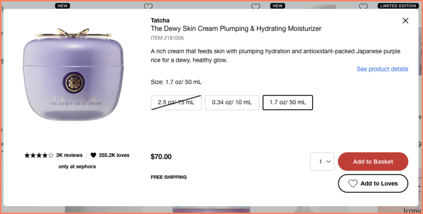Screen dimensions: 423x214
Task: Click the 'only at sephora' label
Action: coord(77,166)
